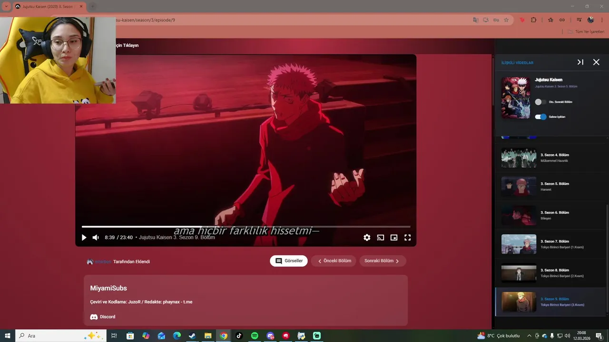609x342 pixels.
Task: Click the Görseller button
Action: tap(289, 261)
